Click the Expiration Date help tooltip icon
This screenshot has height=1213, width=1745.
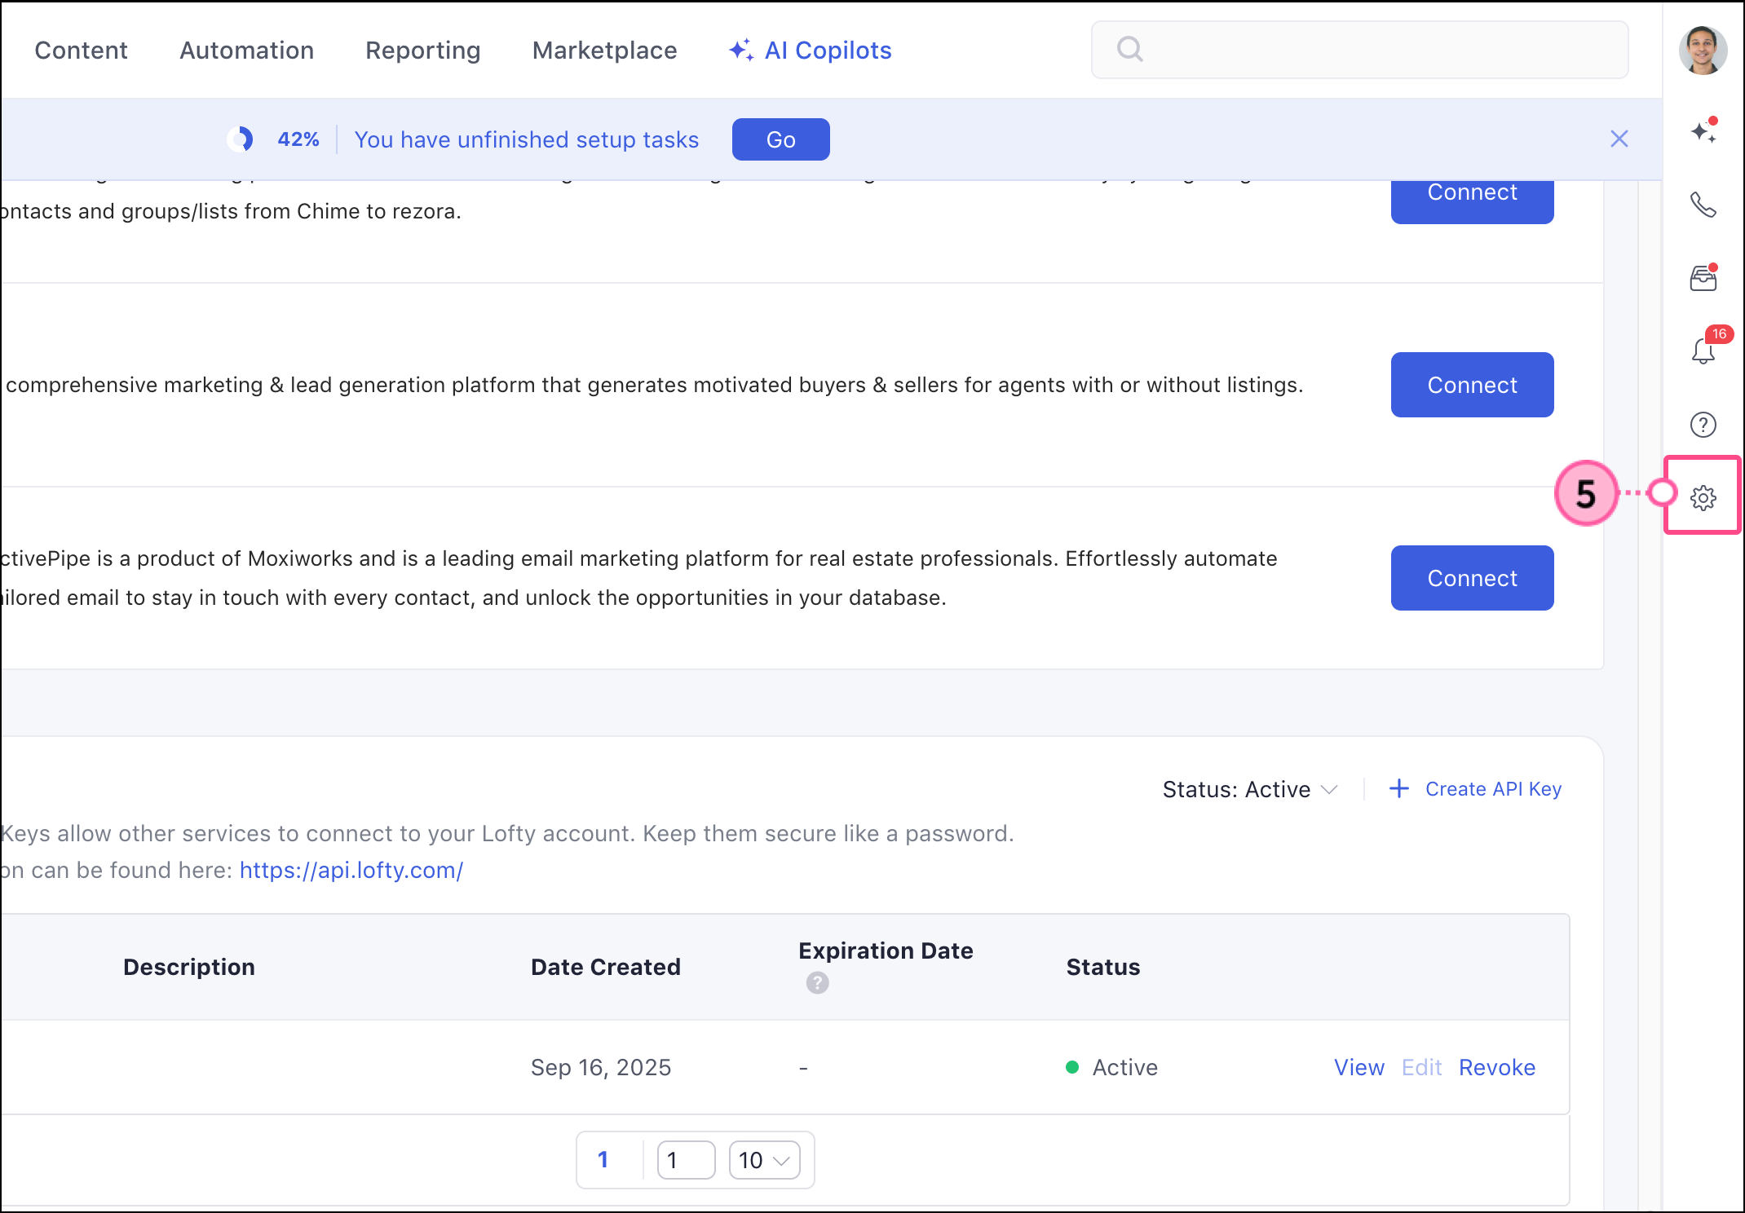(817, 983)
